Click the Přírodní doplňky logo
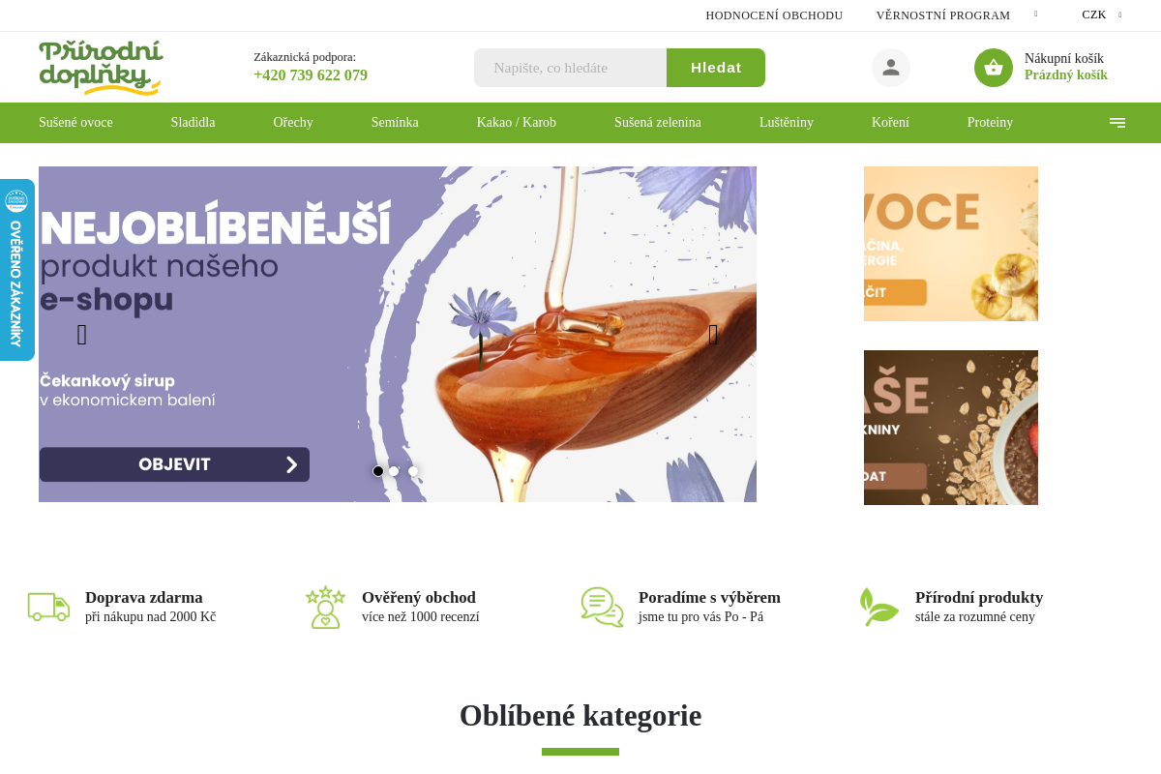 (101, 68)
